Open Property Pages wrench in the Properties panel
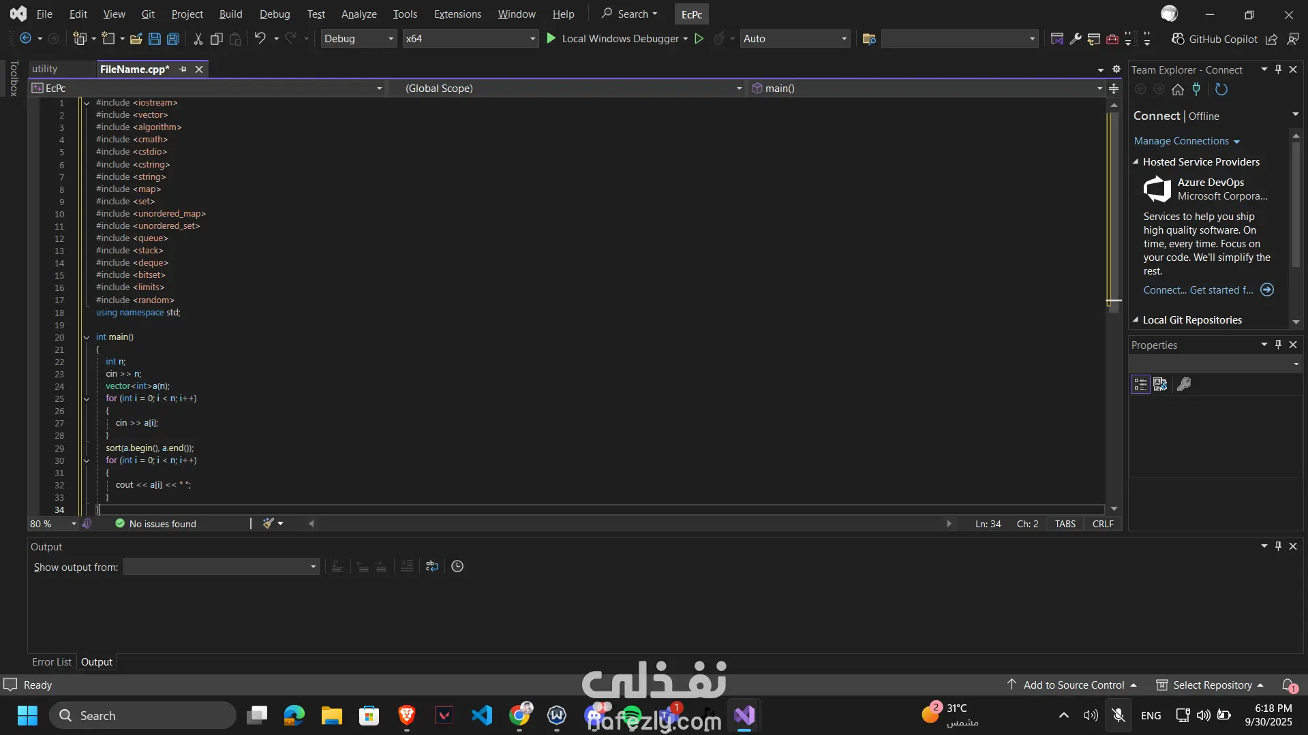Screen dimensions: 1308x735 coord(1185,384)
